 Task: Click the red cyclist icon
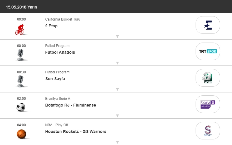pos(21,29)
